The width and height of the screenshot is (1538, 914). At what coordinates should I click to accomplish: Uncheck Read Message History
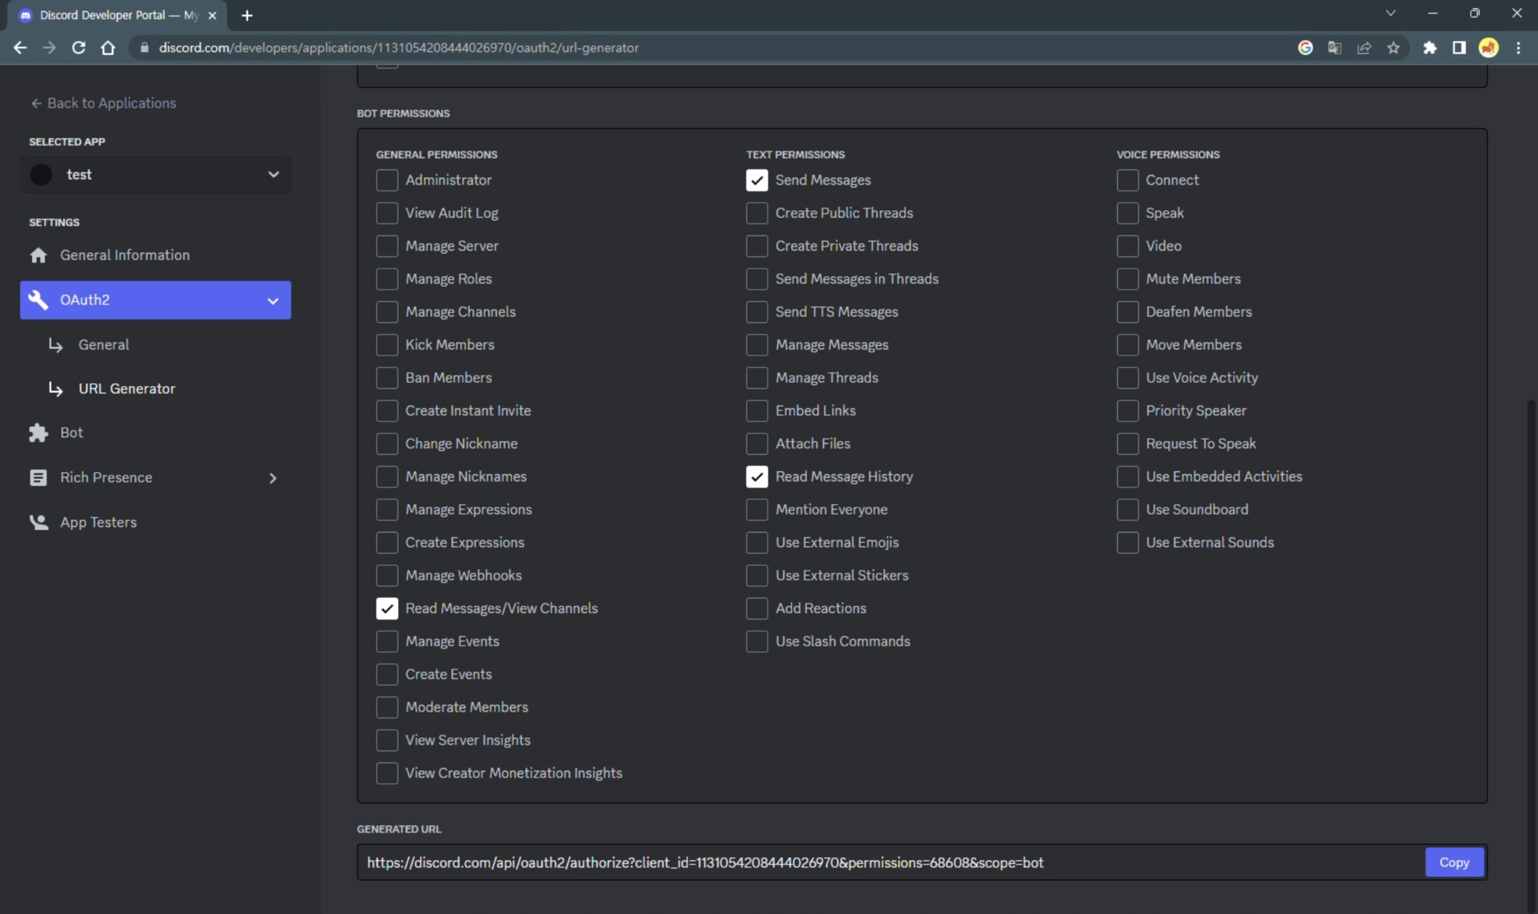pos(757,476)
